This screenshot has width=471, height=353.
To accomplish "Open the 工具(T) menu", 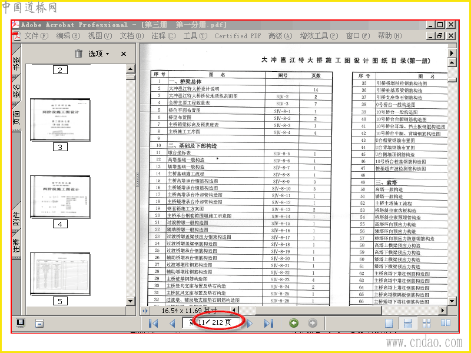I will 195,36.
